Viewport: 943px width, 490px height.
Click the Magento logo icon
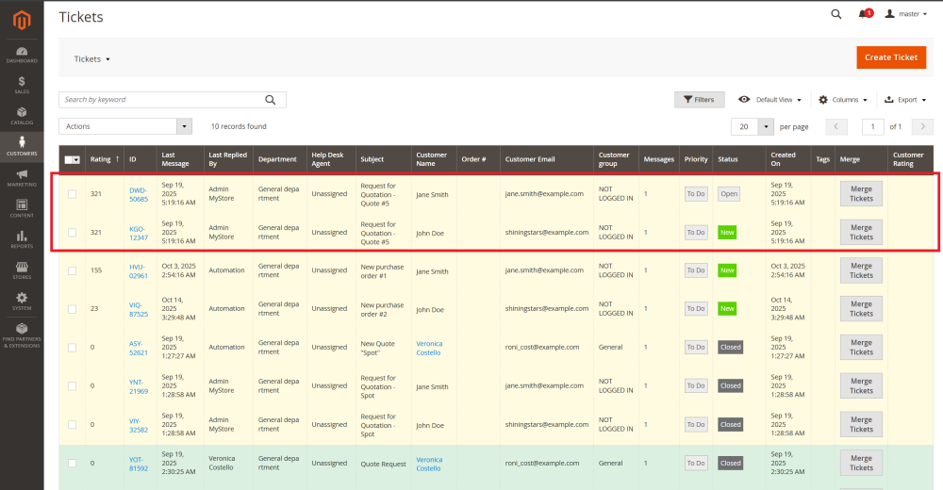click(x=22, y=21)
